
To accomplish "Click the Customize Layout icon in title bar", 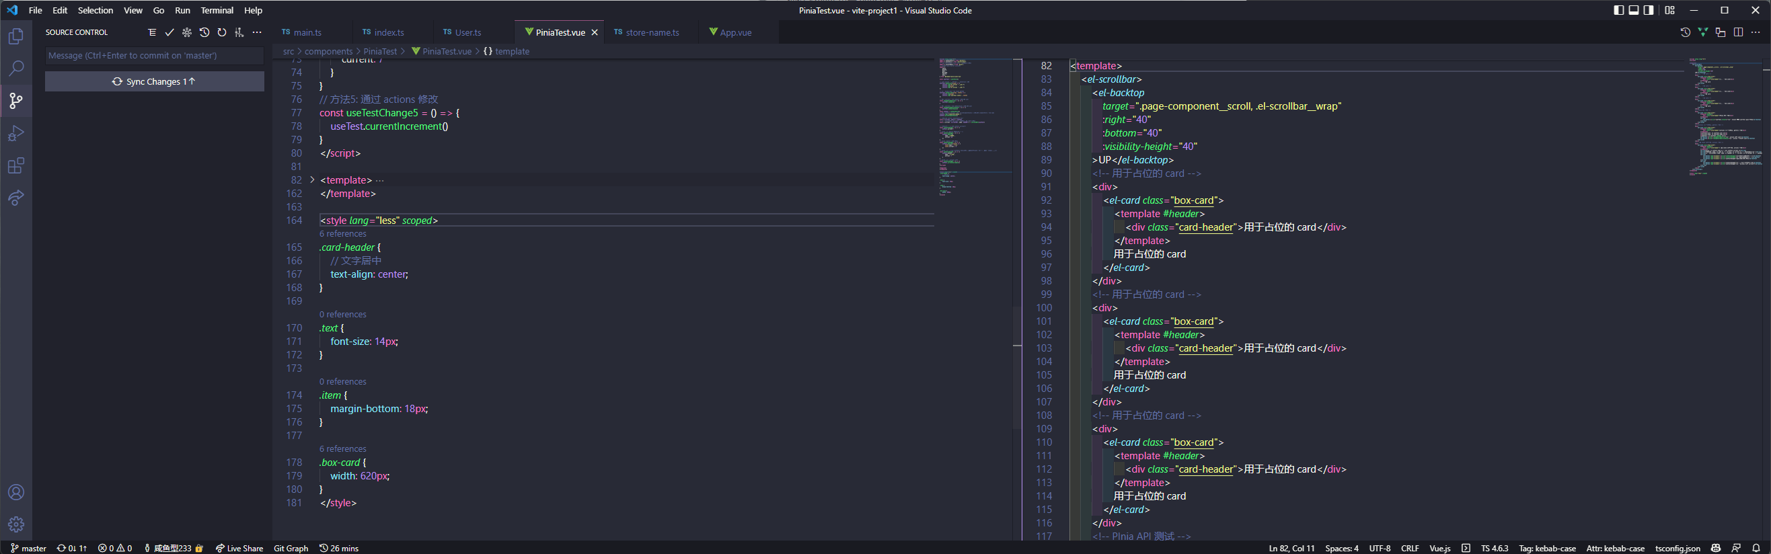I will [1669, 10].
